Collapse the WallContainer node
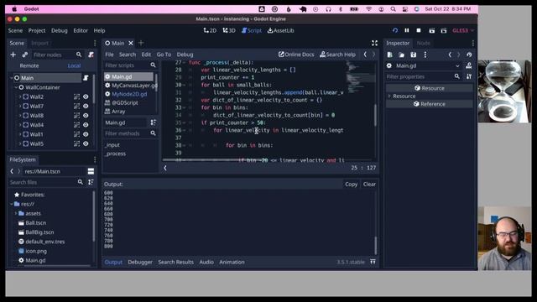 point(16,87)
